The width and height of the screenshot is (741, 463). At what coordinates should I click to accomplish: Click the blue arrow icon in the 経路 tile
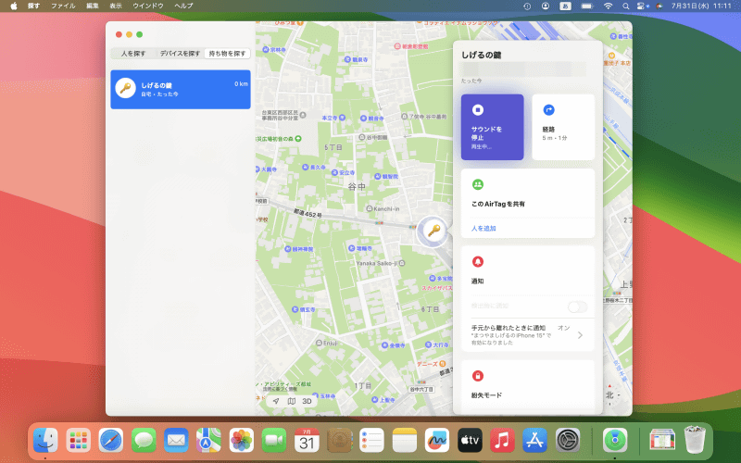click(548, 109)
